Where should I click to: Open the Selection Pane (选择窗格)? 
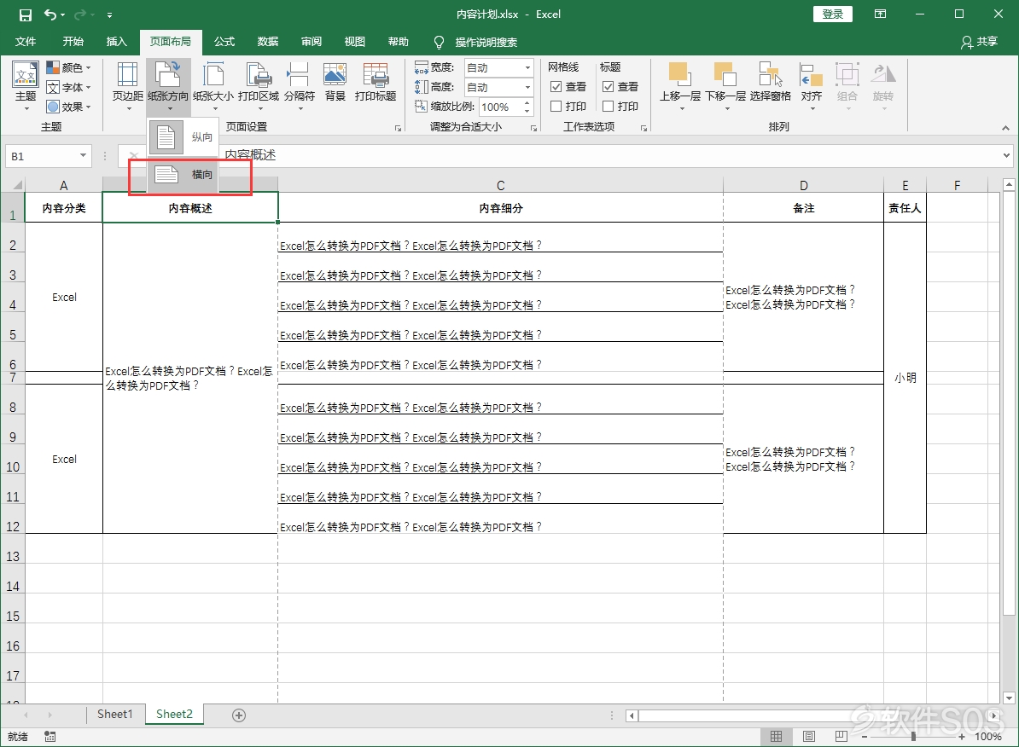(x=770, y=83)
